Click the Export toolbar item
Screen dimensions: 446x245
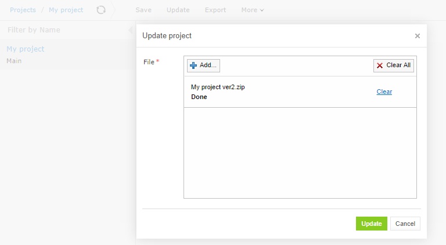tap(215, 10)
